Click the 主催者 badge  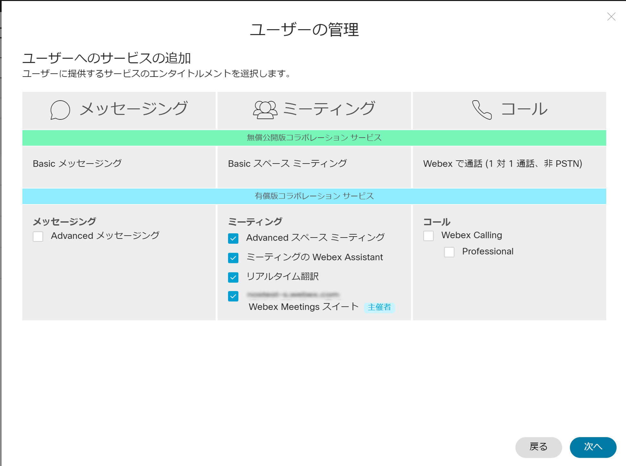[x=379, y=307]
